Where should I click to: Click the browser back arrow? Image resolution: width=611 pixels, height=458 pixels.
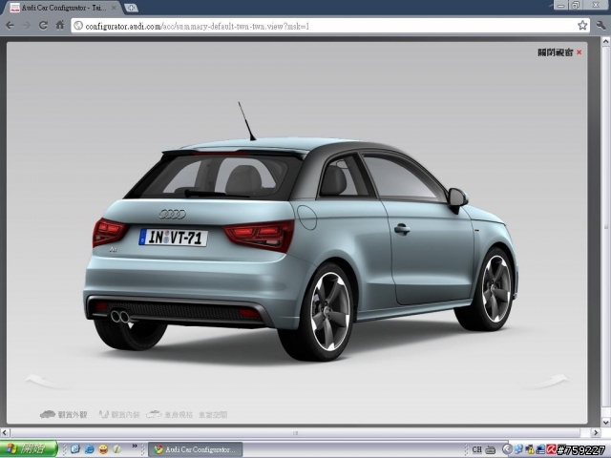click(10, 26)
